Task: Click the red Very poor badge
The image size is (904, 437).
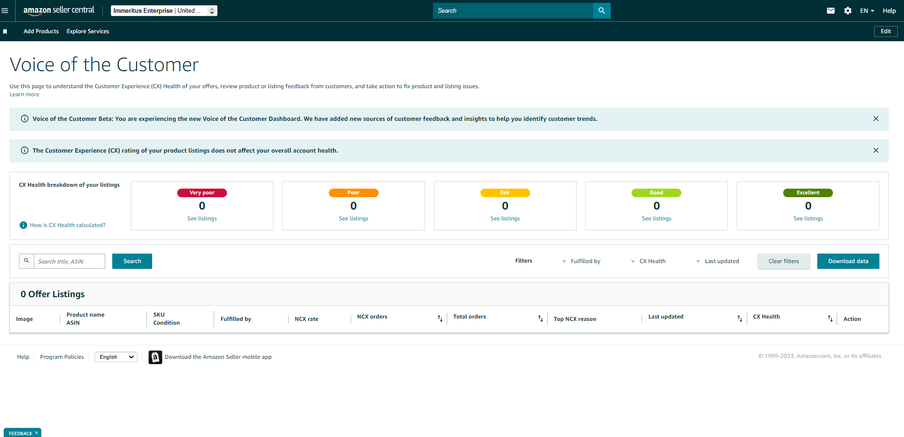Action: (202, 193)
